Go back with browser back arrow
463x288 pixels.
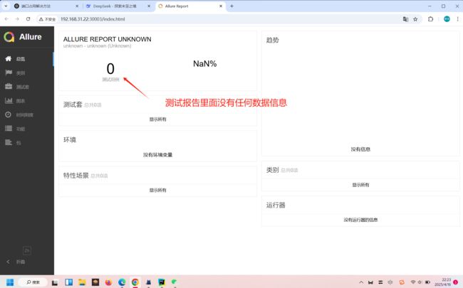coord(6,19)
